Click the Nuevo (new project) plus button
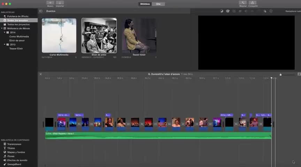This screenshot has height=167, width=301. coord(50,3)
